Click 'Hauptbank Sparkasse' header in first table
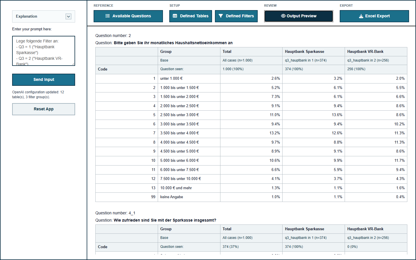Screen dimensions: 416x260 coord(304,51)
